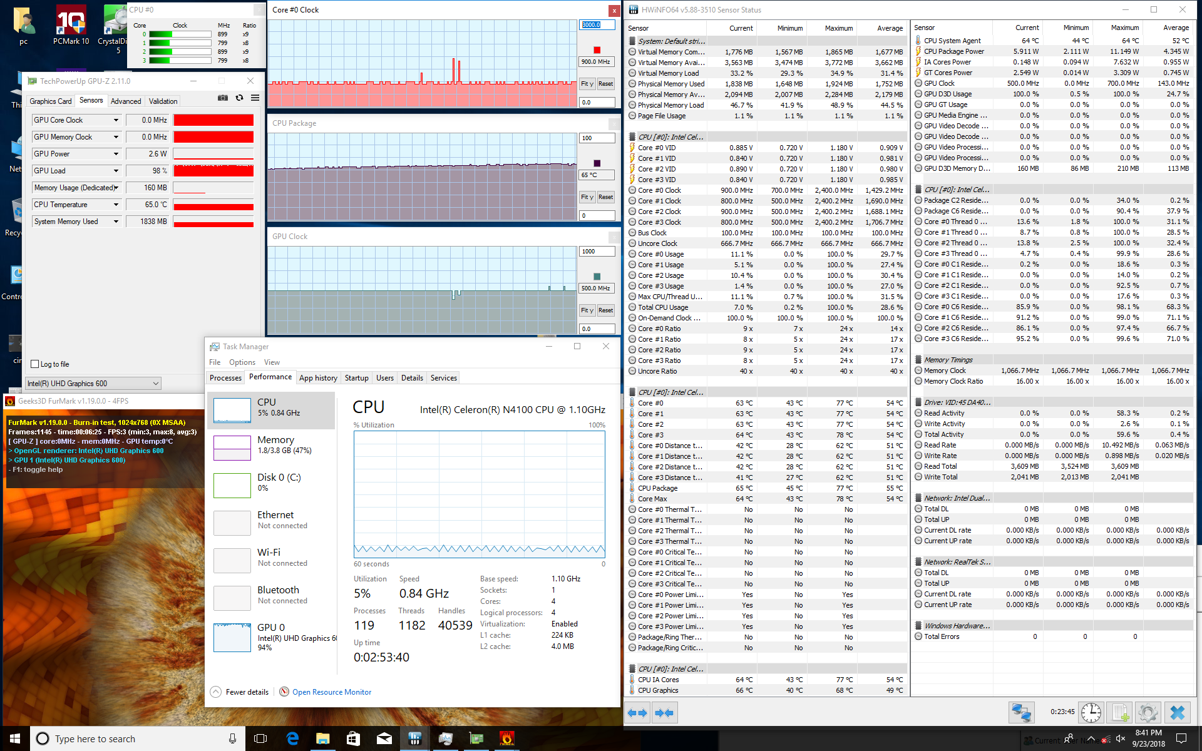Open FurMark from the taskbar

[506, 738]
